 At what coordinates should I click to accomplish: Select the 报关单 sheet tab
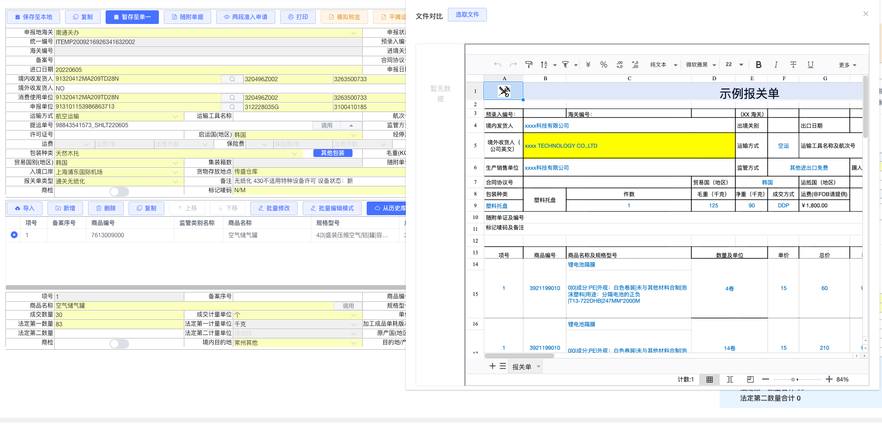pos(522,367)
